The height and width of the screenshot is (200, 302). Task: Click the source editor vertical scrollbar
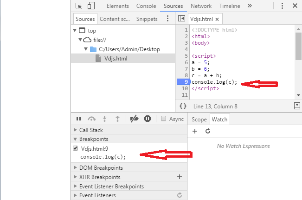coord(298,47)
